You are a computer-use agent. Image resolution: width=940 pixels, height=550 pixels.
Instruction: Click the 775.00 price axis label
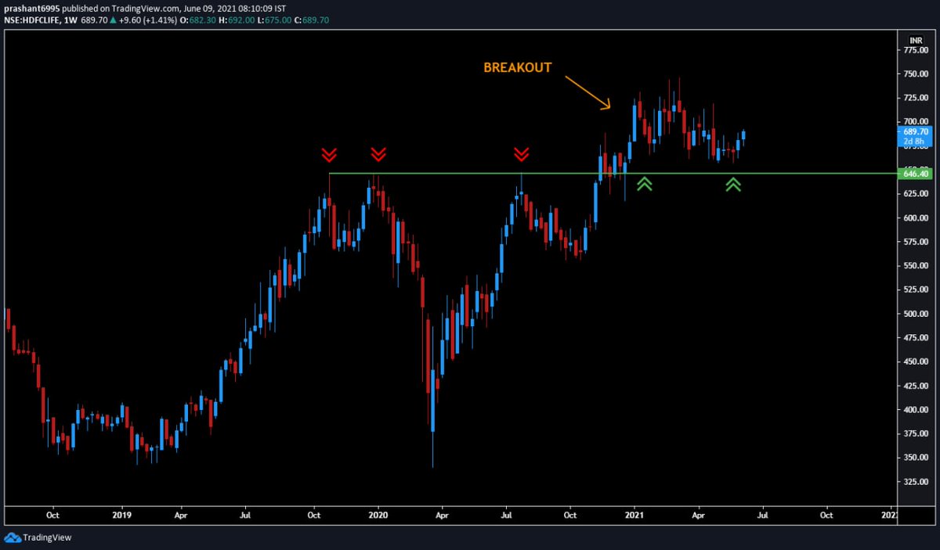click(x=916, y=50)
